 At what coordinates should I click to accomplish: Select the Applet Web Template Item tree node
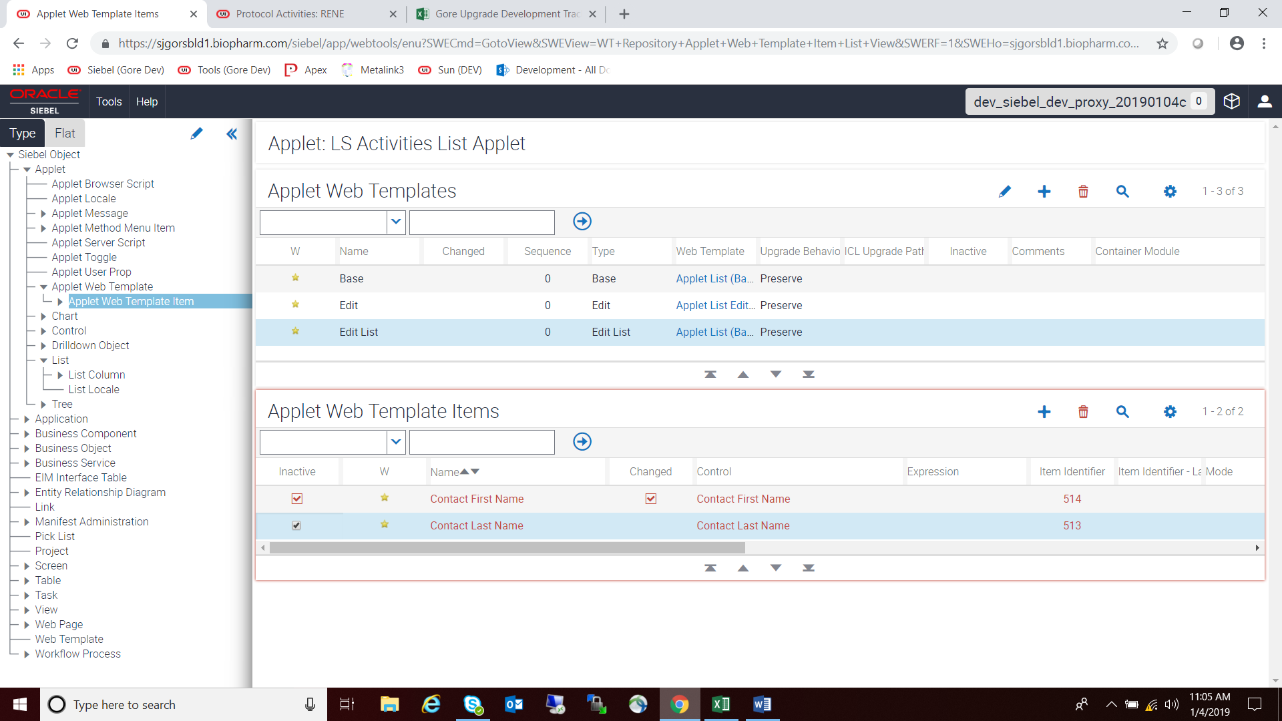click(x=131, y=301)
